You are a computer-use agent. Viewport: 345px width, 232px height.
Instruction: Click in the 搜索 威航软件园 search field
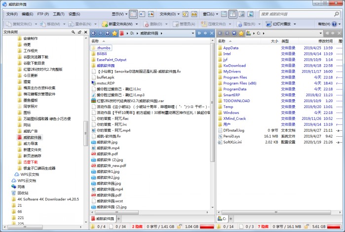pyautogui.click(x=296, y=14)
